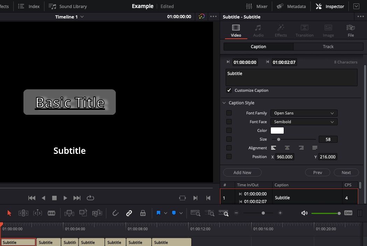Screen dimensions: 367x246
Task: Open the Font Face dropdown
Action: click(x=303, y=122)
